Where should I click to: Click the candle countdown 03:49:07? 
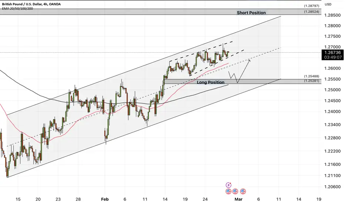tap(332, 57)
